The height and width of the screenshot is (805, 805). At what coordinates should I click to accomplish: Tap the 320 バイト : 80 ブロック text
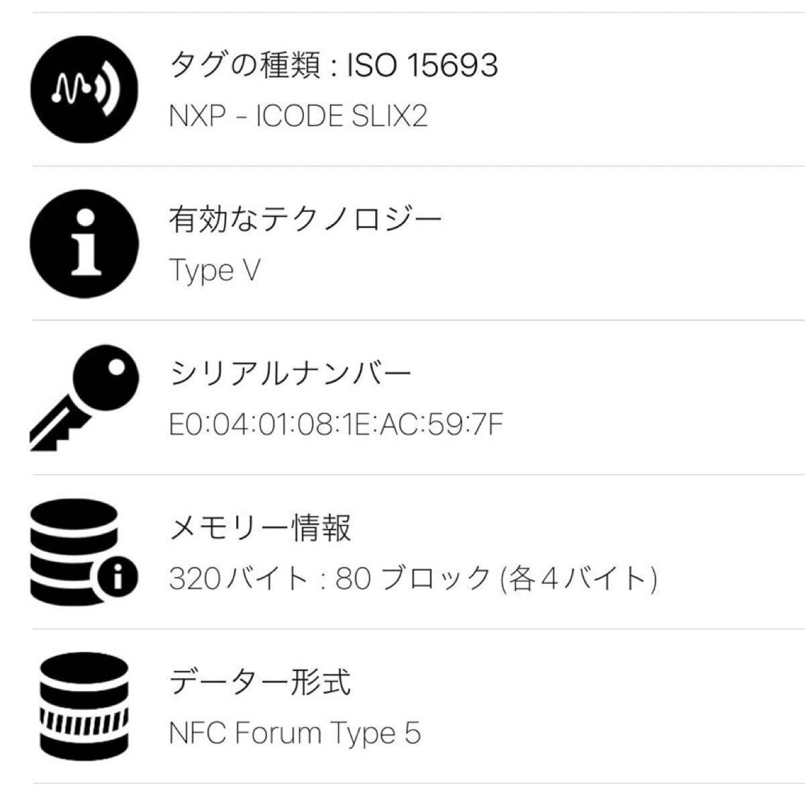(x=416, y=576)
